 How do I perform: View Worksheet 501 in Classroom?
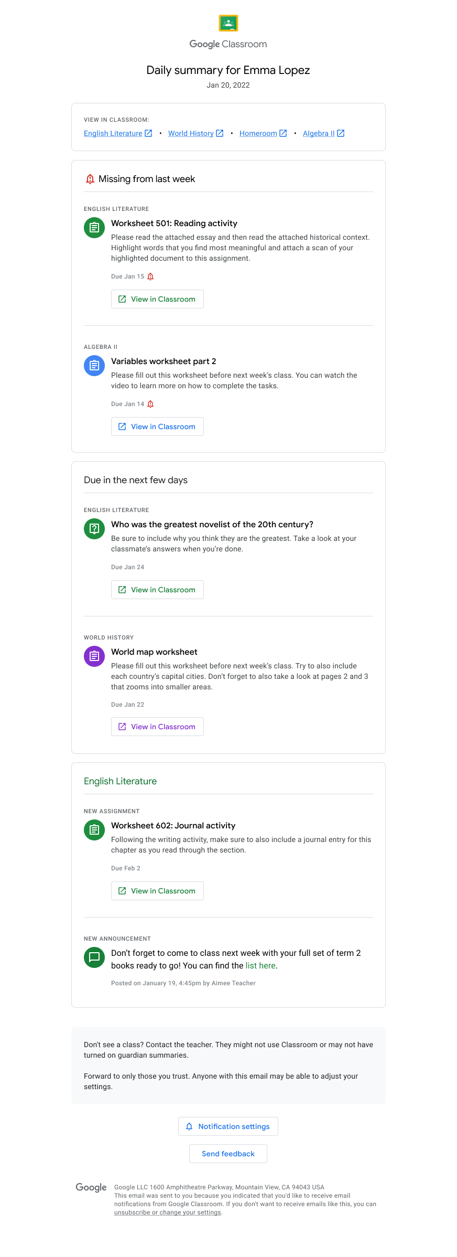point(157,299)
